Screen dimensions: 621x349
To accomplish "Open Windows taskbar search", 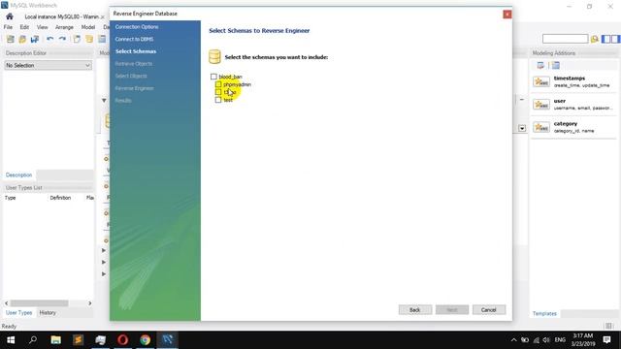I will pyautogui.click(x=33, y=340).
